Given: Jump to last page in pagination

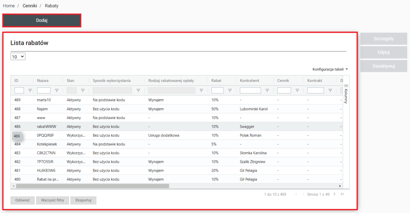Looking at the screenshot, I should 342,194.
